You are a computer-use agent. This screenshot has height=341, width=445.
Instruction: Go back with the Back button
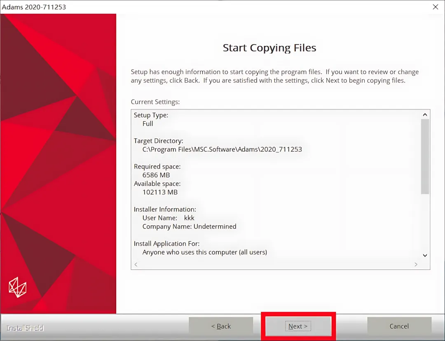(221, 326)
